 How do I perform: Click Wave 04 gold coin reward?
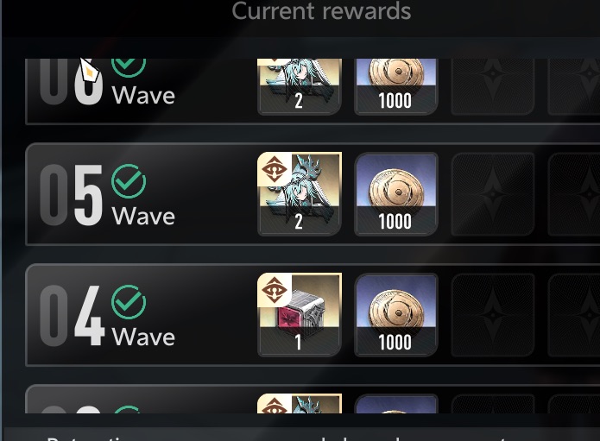tap(396, 314)
